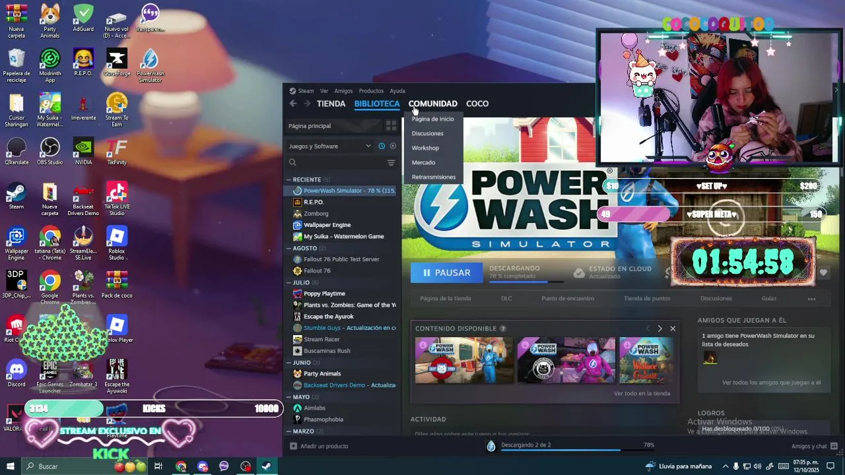Choose Mercado from Comunidad dropdown
This screenshot has height=475, width=845.
(423, 162)
